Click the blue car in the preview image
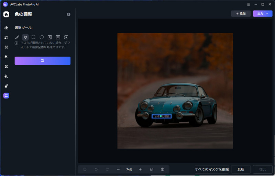This screenshot has height=176, width=275. point(176,105)
